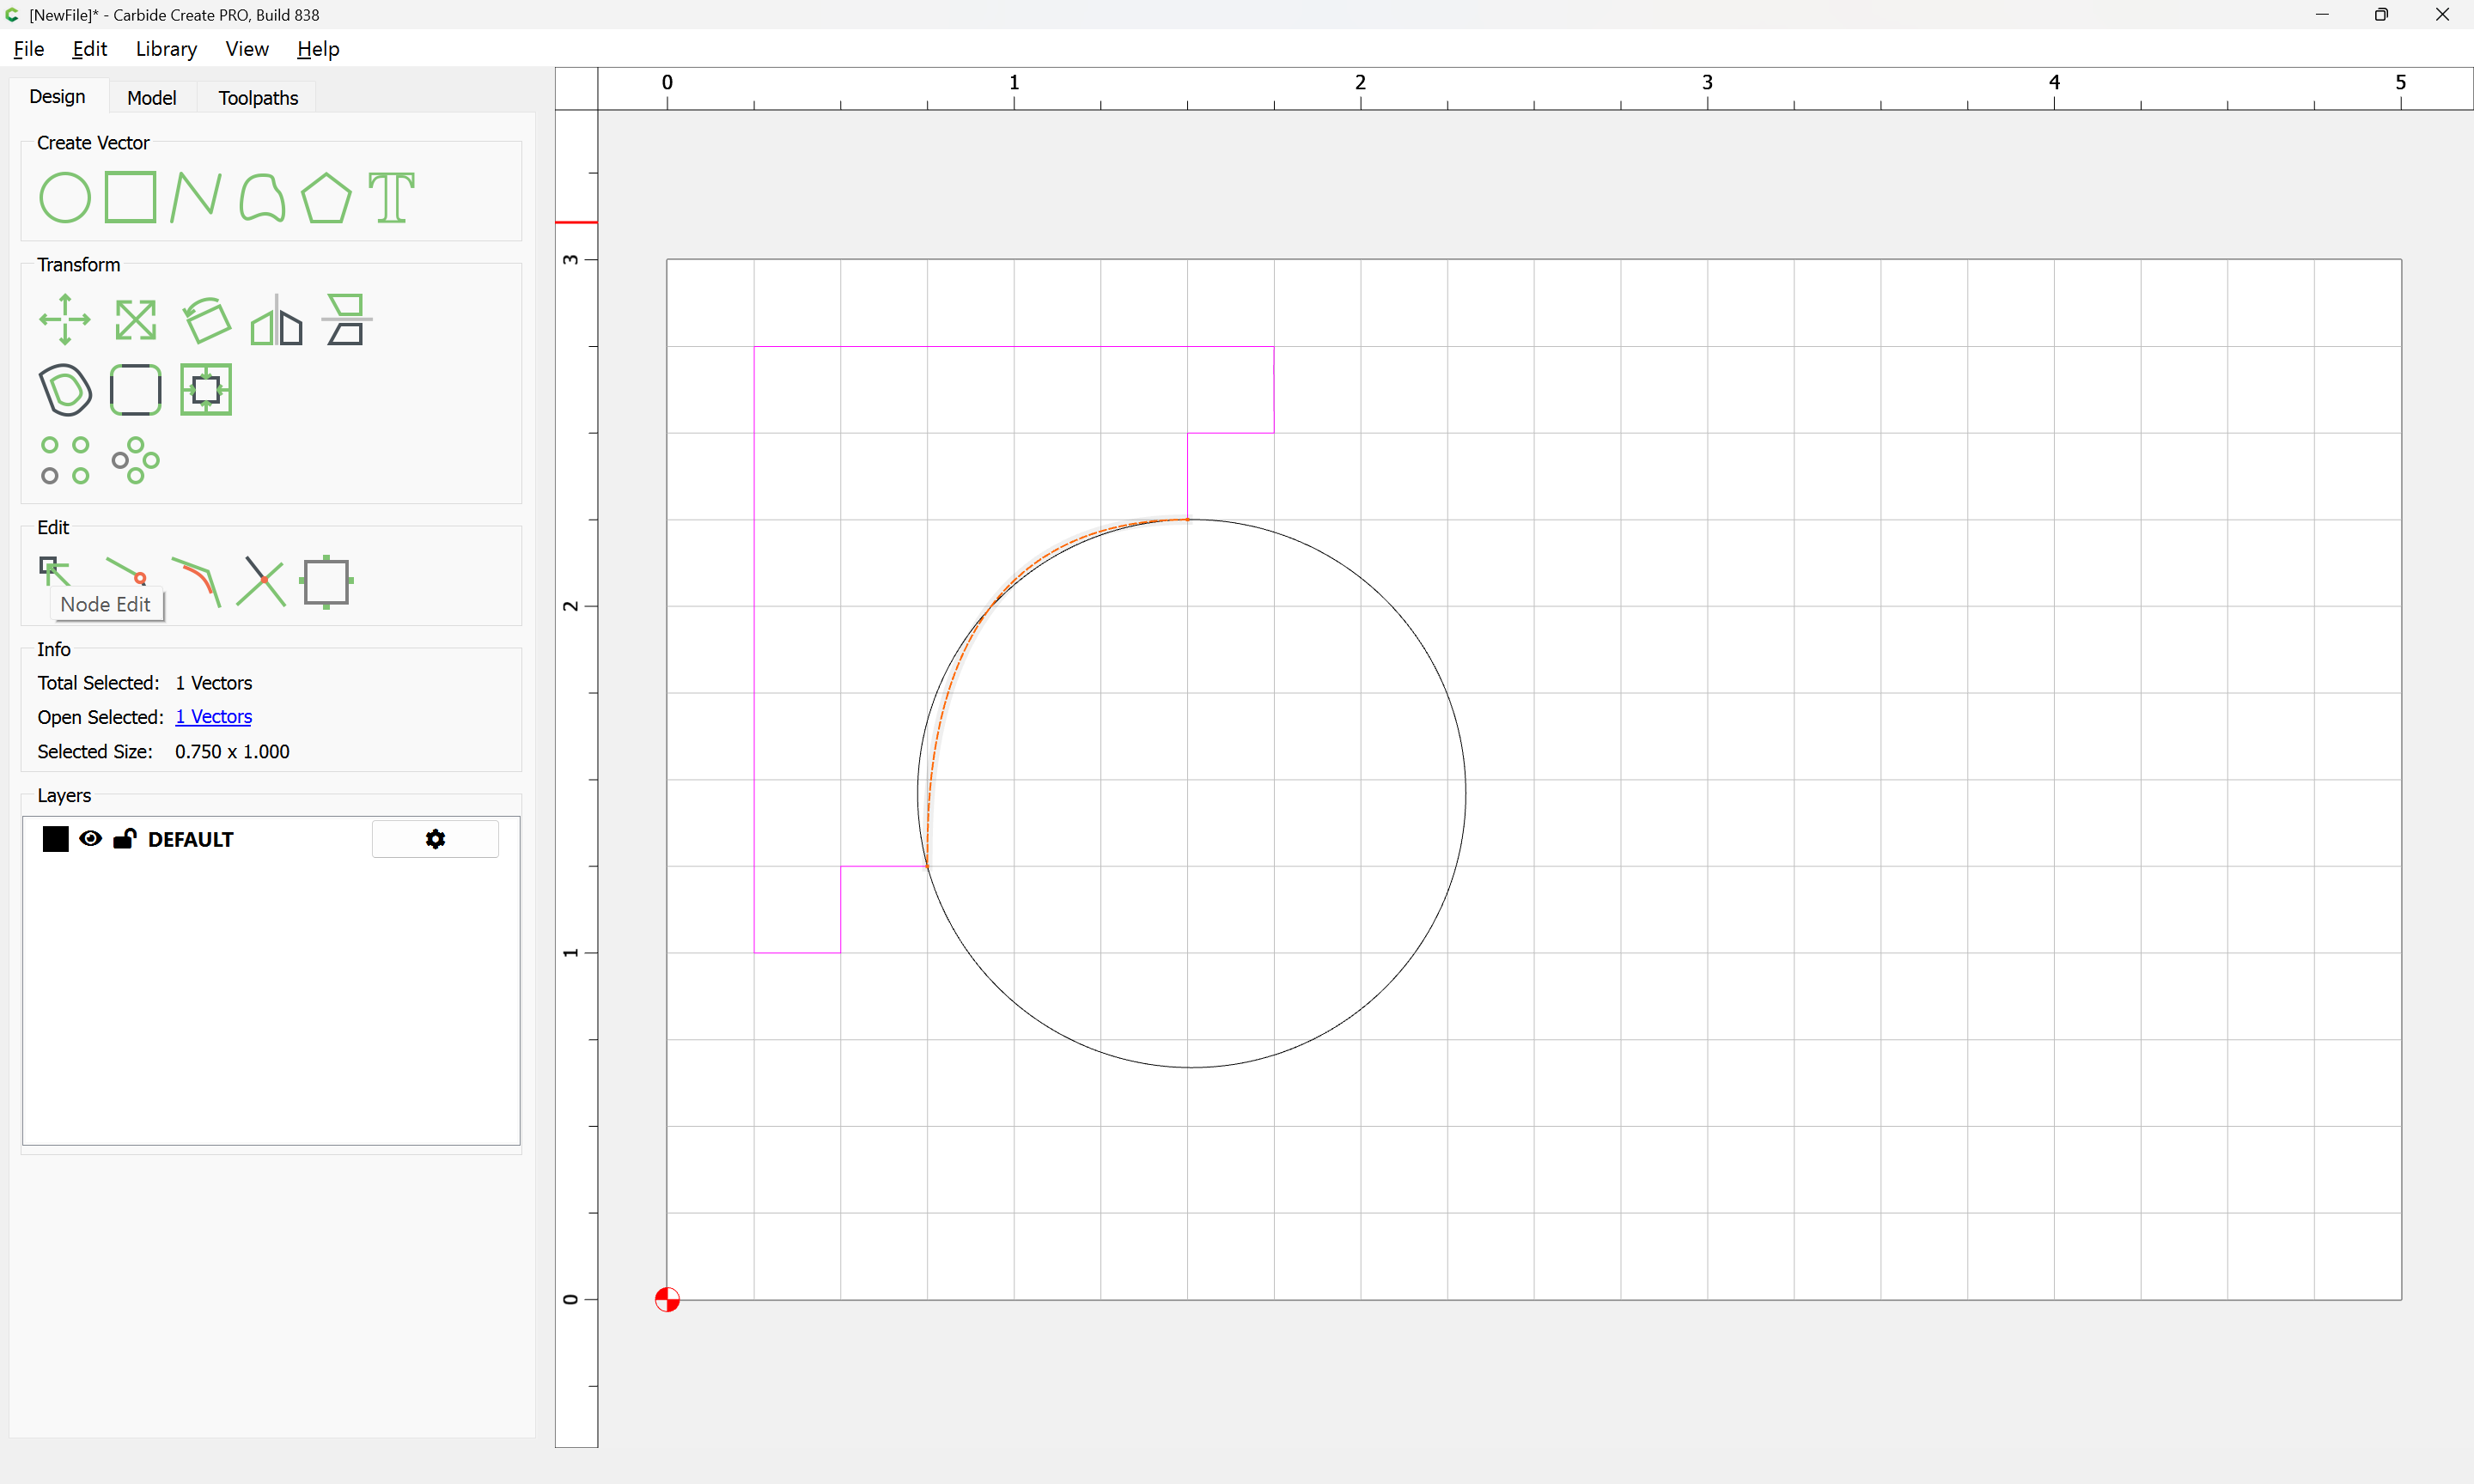Open the Rotate transform tool
The height and width of the screenshot is (1484, 2474).
tap(206, 320)
